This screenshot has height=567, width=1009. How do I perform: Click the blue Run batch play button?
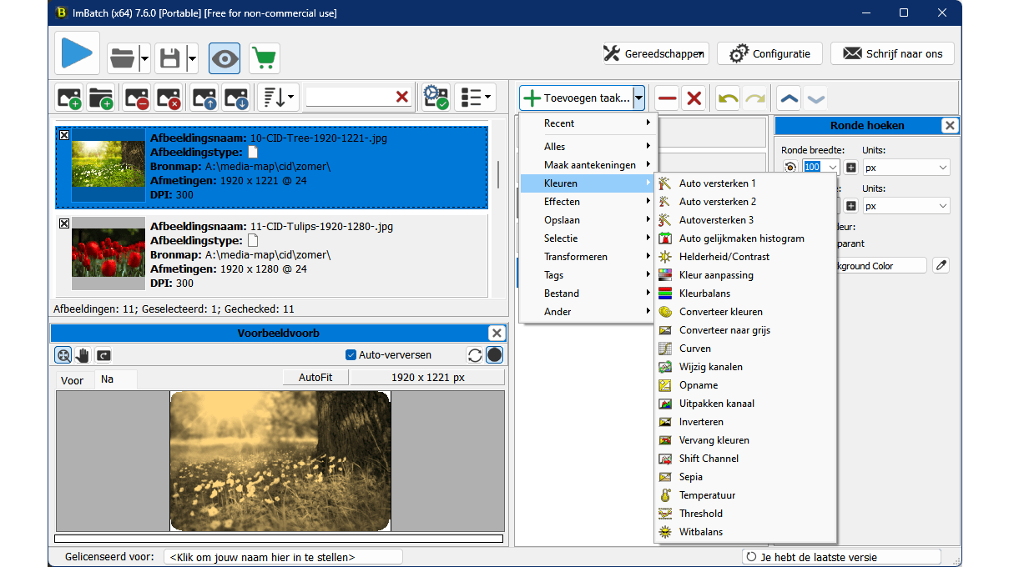(x=78, y=54)
